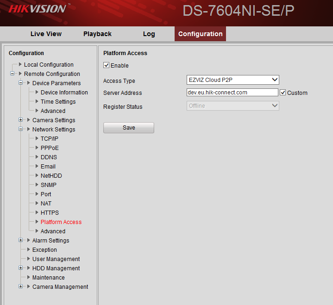Open the Access Type dropdown
This screenshot has height=305, width=333.
(x=232, y=80)
